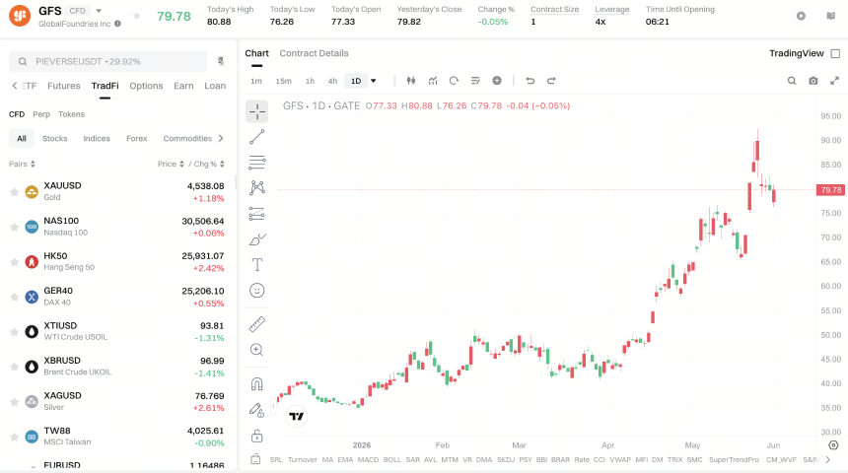
Task: Open the GFS symbol dropdown arrow
Action: 99,11
